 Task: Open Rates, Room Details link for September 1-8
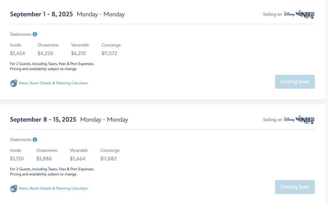[53, 83]
